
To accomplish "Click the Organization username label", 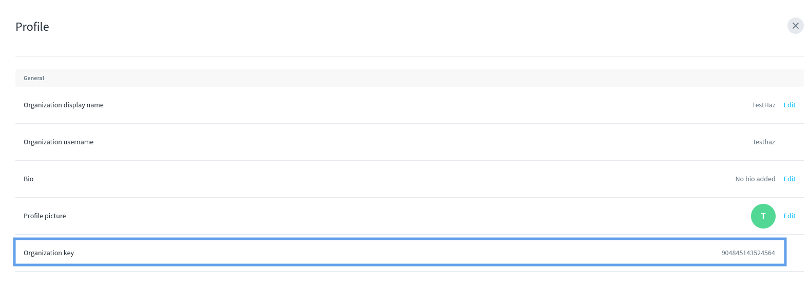I will (x=59, y=142).
